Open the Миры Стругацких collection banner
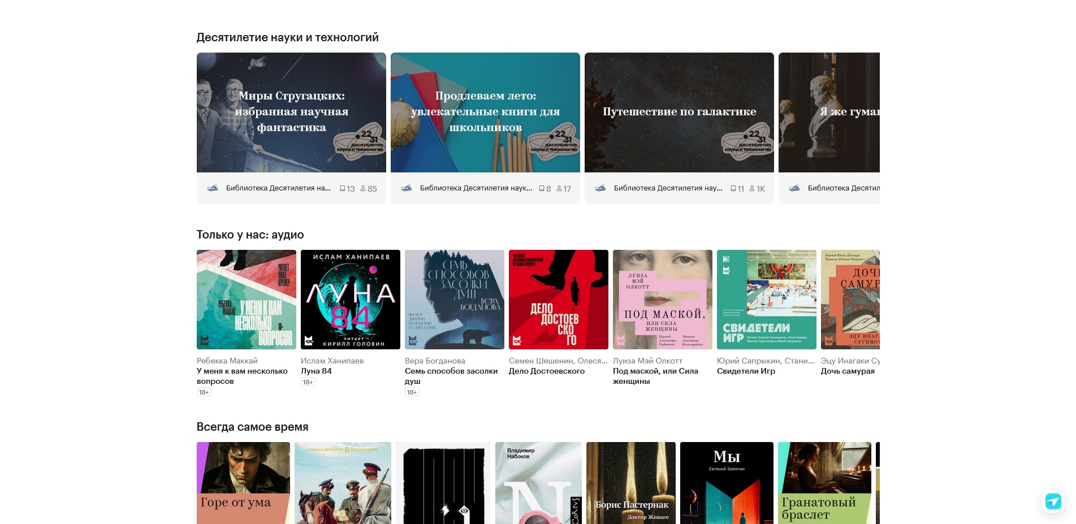This screenshot has height=524, width=1076. 291,112
